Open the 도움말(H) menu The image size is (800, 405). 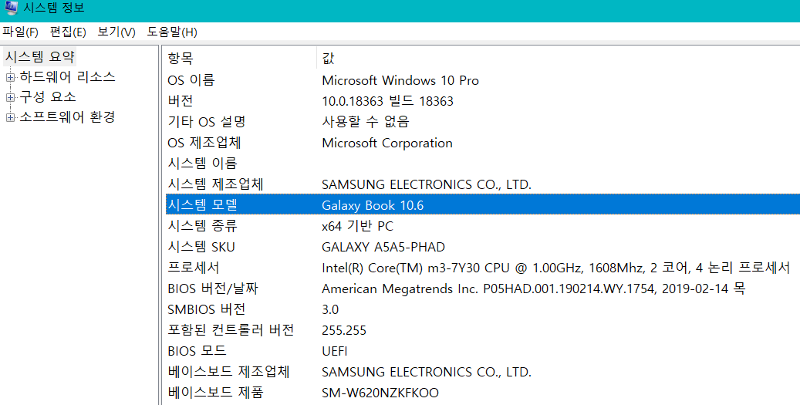coord(172,32)
